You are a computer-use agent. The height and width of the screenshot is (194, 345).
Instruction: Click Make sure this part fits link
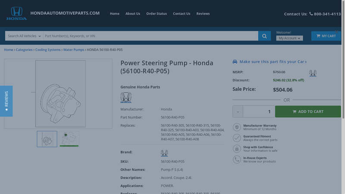[273, 62]
